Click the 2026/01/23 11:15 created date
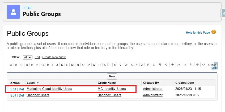This screenshot has width=225, height=112. click(188, 89)
